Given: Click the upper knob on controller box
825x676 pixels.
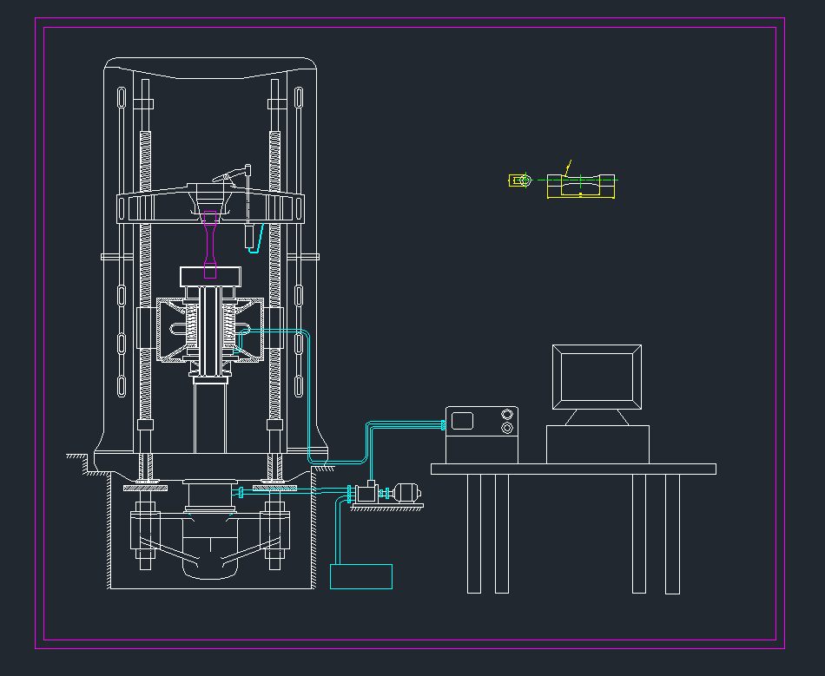Looking at the screenshot, I should coord(507,415).
